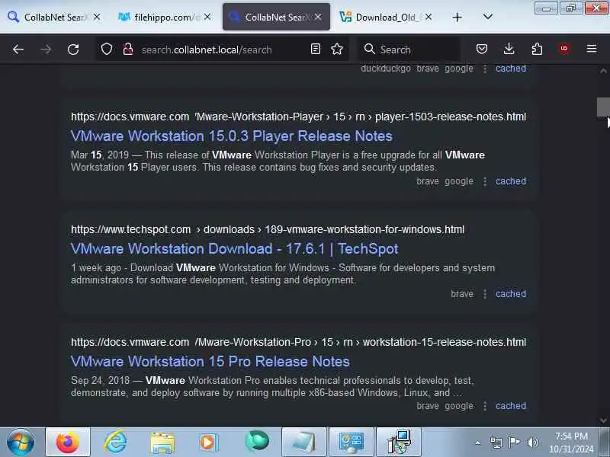Open Windows Media Player from taskbar

tap(209, 442)
